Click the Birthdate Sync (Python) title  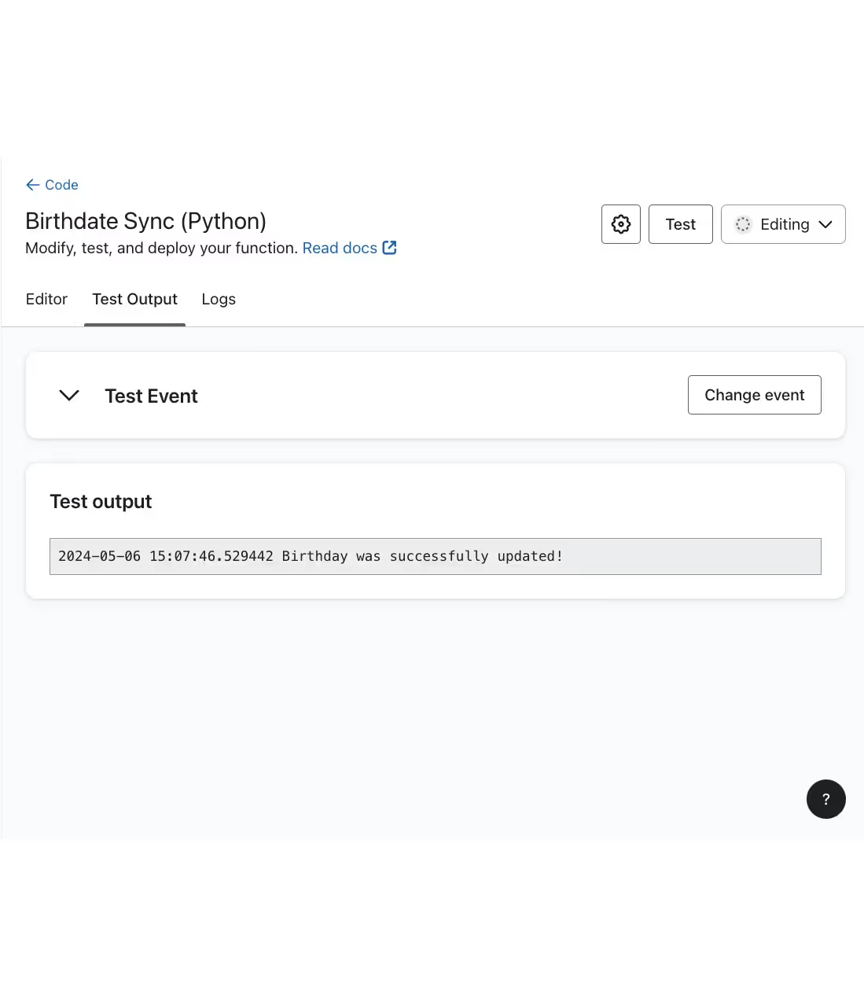click(145, 221)
